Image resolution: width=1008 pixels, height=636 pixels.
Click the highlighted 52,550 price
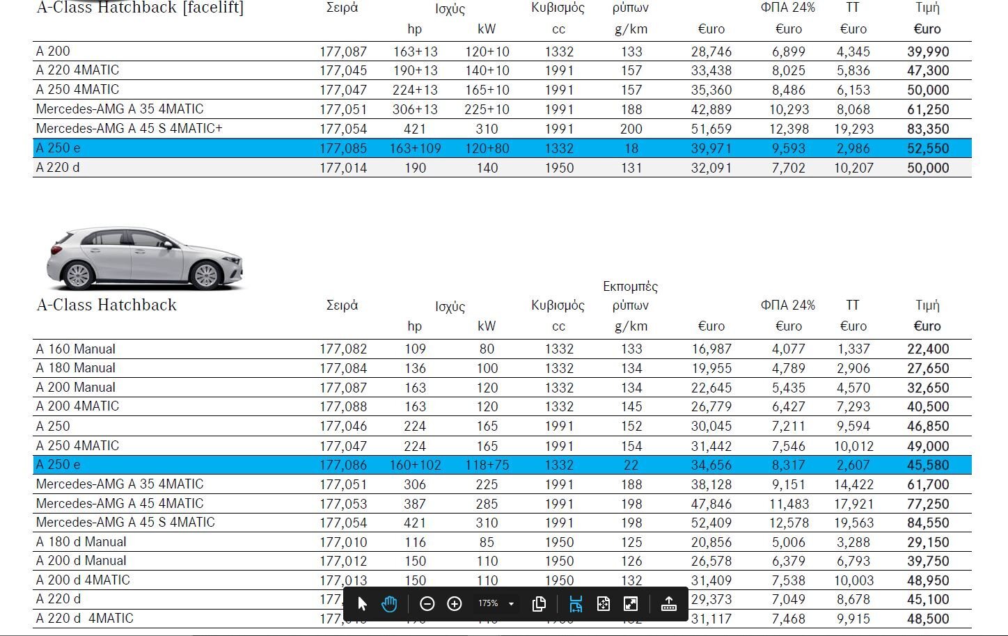pos(928,148)
